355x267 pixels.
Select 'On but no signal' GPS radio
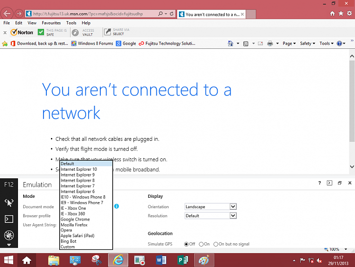(x=216, y=244)
